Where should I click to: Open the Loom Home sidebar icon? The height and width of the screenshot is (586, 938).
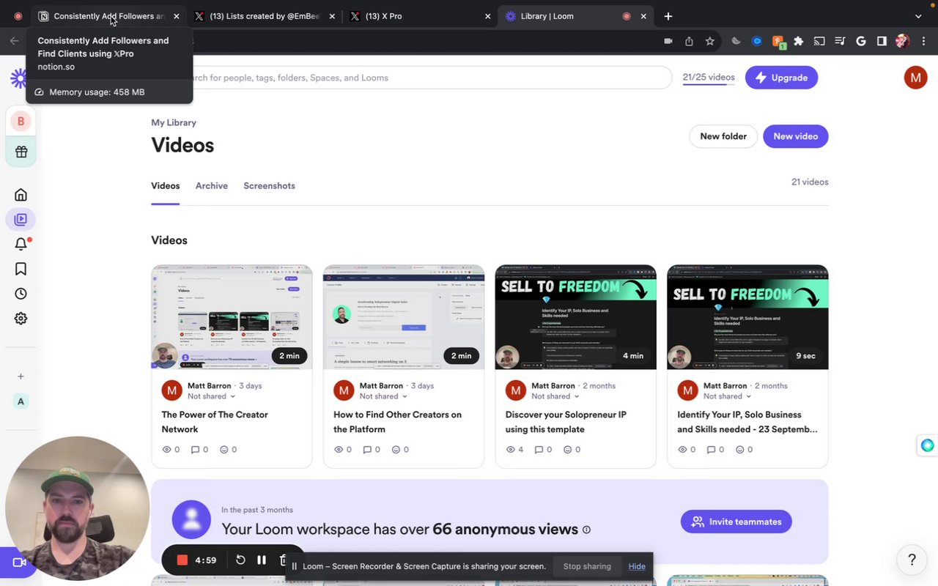point(21,194)
